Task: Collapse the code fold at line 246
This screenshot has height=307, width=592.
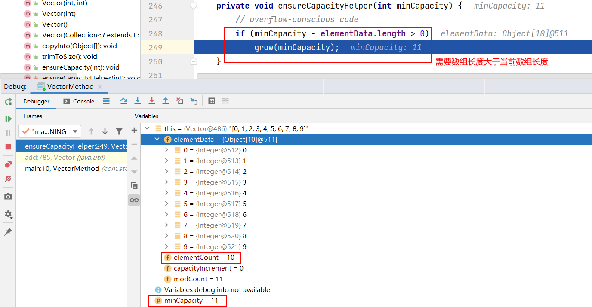Action: [194, 6]
